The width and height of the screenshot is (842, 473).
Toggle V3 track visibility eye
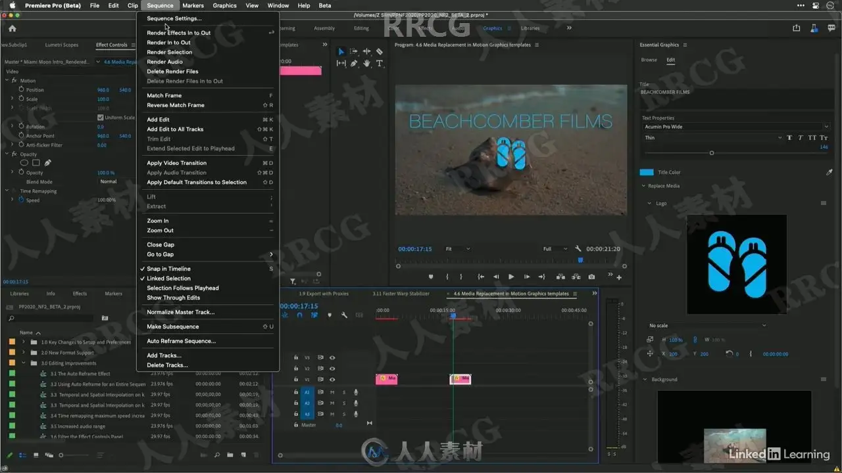coord(332,357)
